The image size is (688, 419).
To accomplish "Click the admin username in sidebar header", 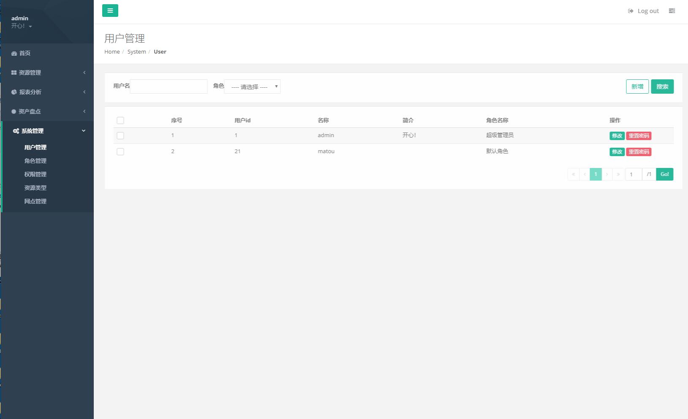I will [20, 18].
